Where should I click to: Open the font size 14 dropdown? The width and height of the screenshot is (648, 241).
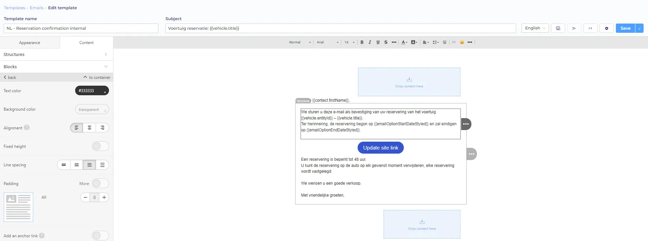[x=349, y=42]
